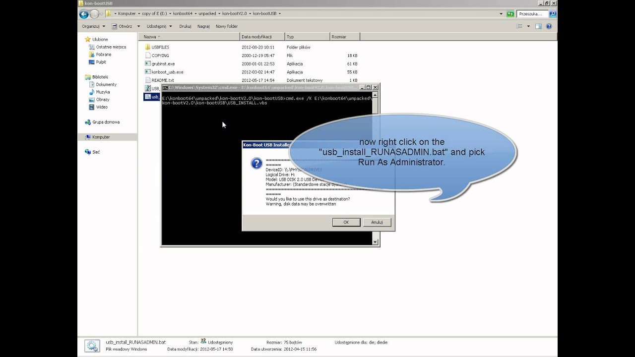Open the Udostępnij menu
The height and width of the screenshot is (357, 635).
pos(159,26)
